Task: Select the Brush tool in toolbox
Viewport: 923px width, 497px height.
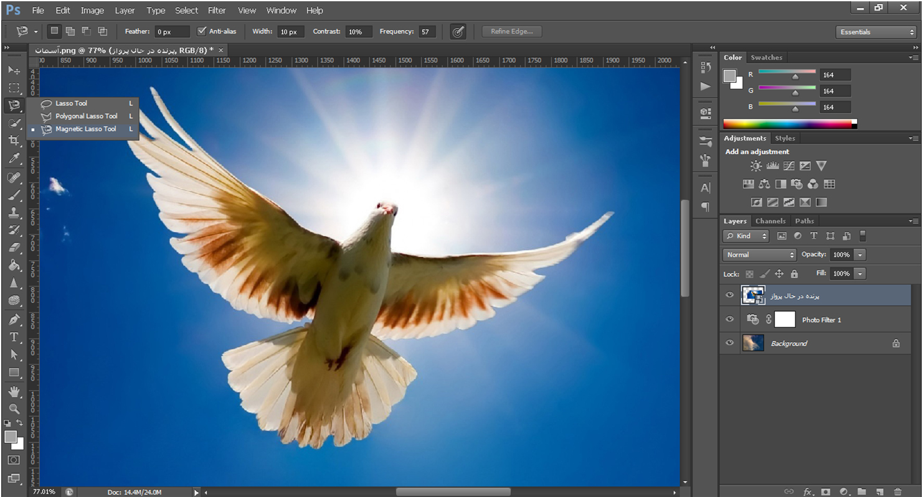Action: pos(14,195)
